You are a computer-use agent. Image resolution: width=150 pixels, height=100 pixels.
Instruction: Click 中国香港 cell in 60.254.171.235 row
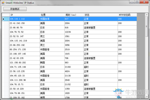[52, 50]
